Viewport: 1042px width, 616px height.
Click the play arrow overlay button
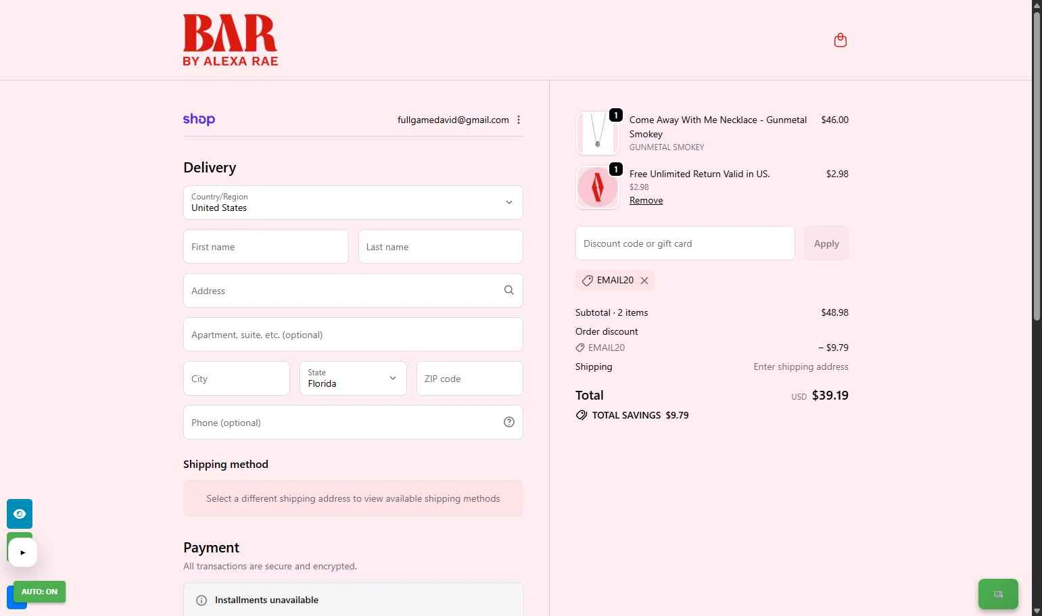[23, 552]
